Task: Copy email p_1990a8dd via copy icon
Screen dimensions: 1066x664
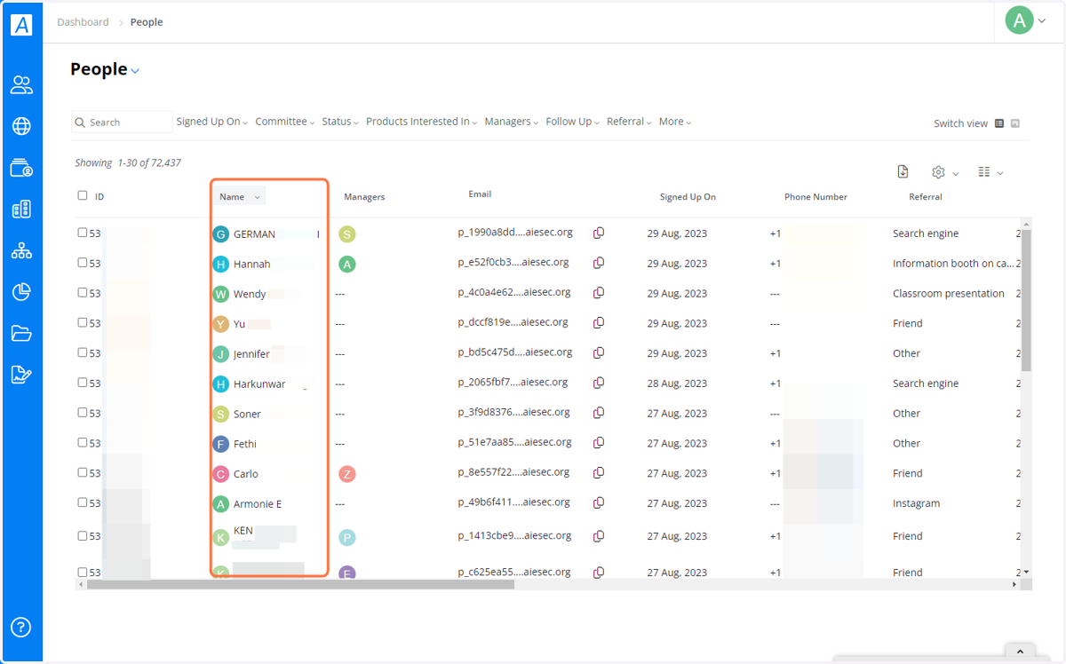Action: tap(599, 233)
